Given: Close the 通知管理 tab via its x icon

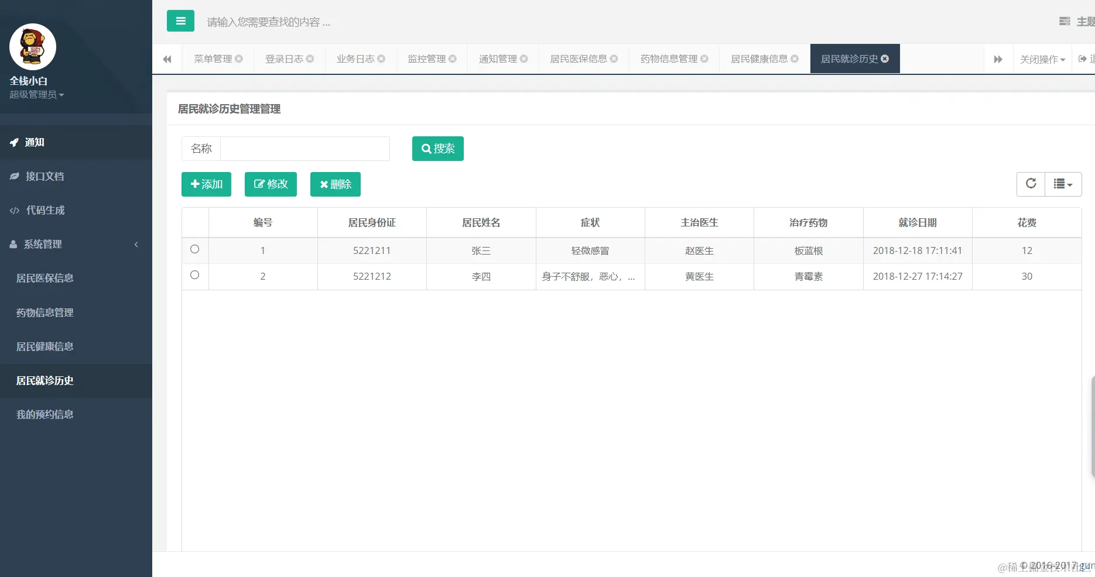Looking at the screenshot, I should (x=524, y=59).
